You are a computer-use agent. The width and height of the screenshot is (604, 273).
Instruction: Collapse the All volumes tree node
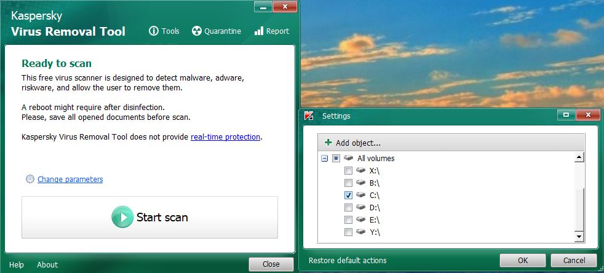(x=324, y=158)
